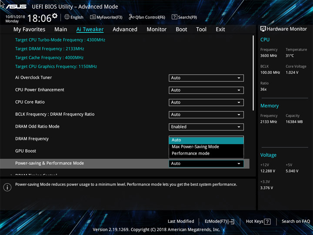This screenshot has height=235, width=313.
Task: Open the DRAM Odd Ratio Mode dropdown
Action: point(206,127)
